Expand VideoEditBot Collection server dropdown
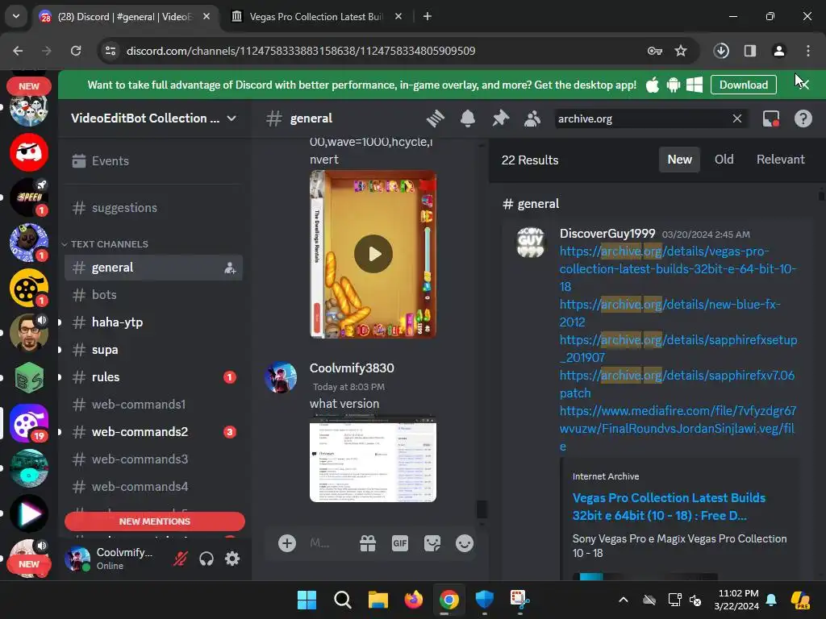This screenshot has height=619, width=826. coord(232,118)
